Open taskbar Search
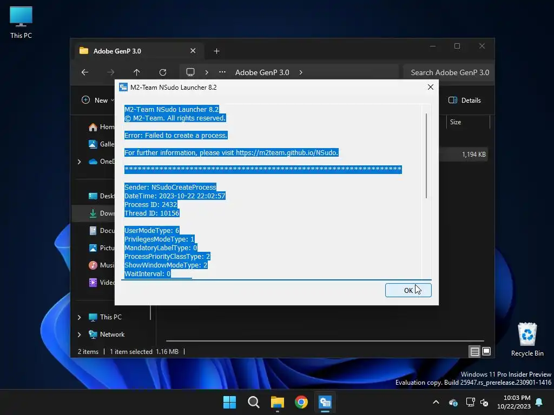This screenshot has width=554, height=415. click(x=254, y=402)
